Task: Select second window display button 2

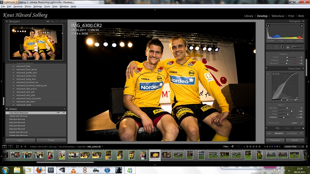Action: pyautogui.click(x=10, y=147)
